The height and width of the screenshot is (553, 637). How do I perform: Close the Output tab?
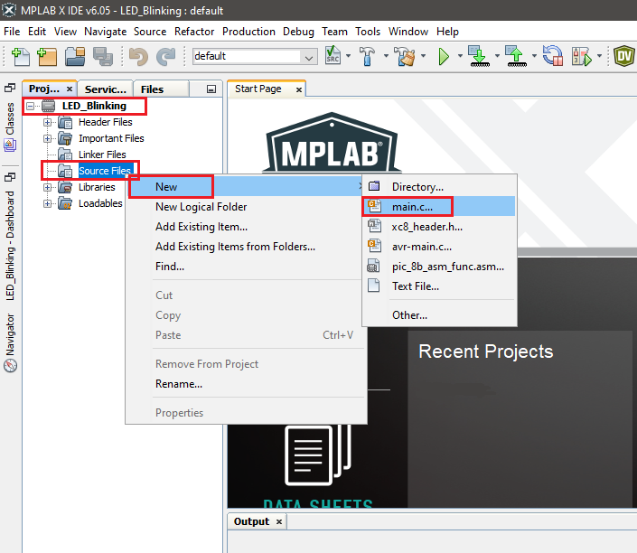click(x=279, y=521)
